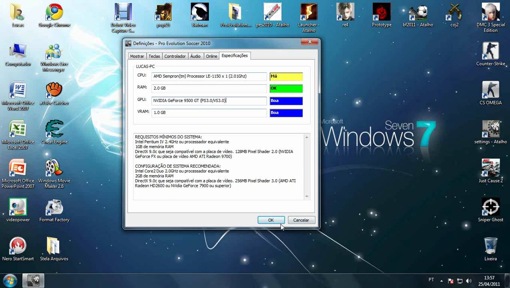Launch the re4 desktop shortcut
This screenshot has width=510, height=288.
345,15
